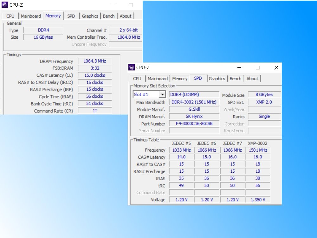Open Bench tab in the Memory window
The image size is (317, 238).
(108, 16)
